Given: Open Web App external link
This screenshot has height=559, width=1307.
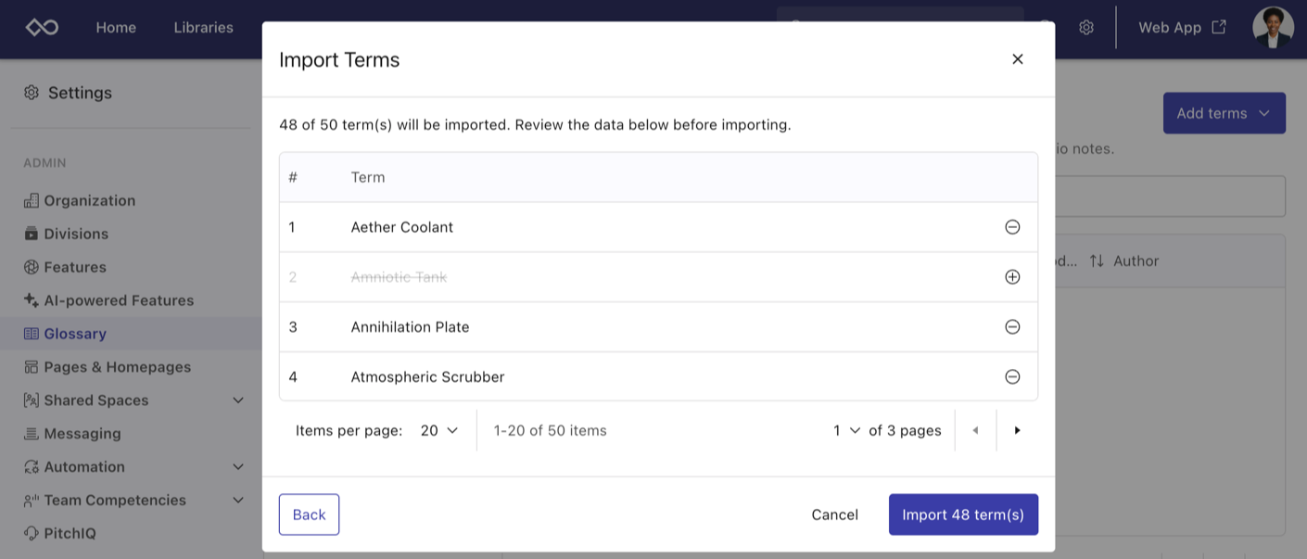Looking at the screenshot, I should 1182,28.
